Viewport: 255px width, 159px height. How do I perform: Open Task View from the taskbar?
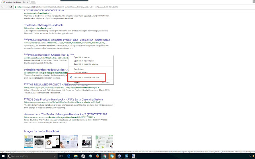61,156
